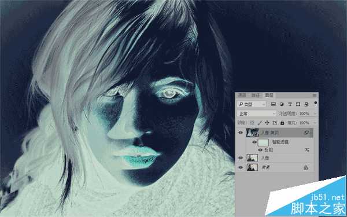347x217 pixels.
Task: Toggle visibility of the smart filters mask
Action: [254, 142]
